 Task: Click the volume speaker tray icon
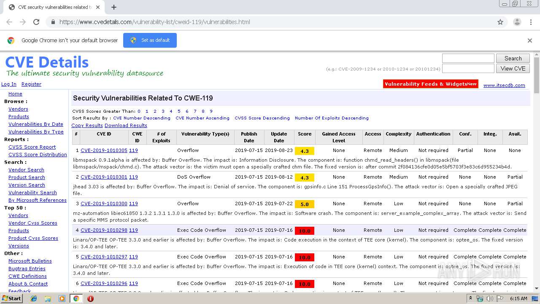click(x=489, y=299)
